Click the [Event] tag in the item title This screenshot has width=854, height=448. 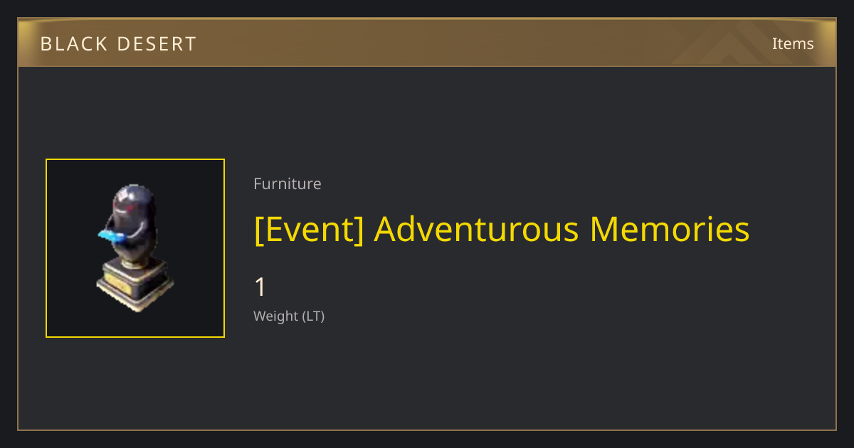pos(310,230)
